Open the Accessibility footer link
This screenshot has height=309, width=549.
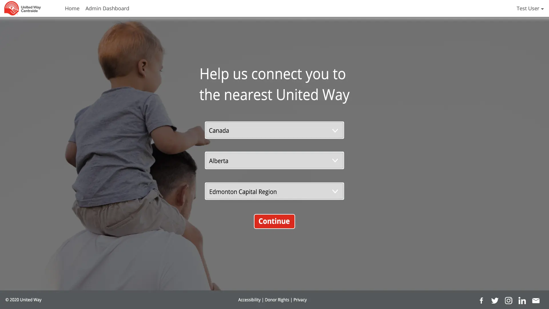[x=249, y=300]
